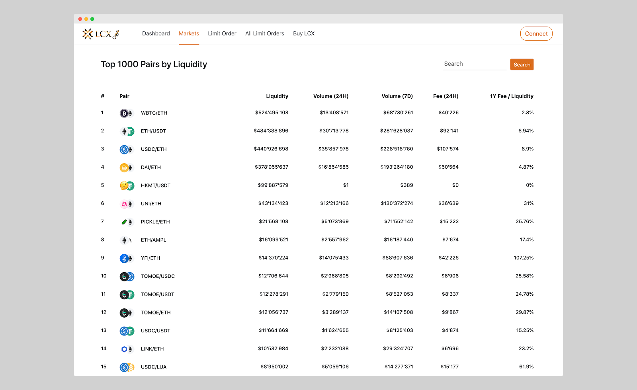Switch to the Markets tab
Image resolution: width=637 pixels, height=390 pixels.
(x=189, y=33)
